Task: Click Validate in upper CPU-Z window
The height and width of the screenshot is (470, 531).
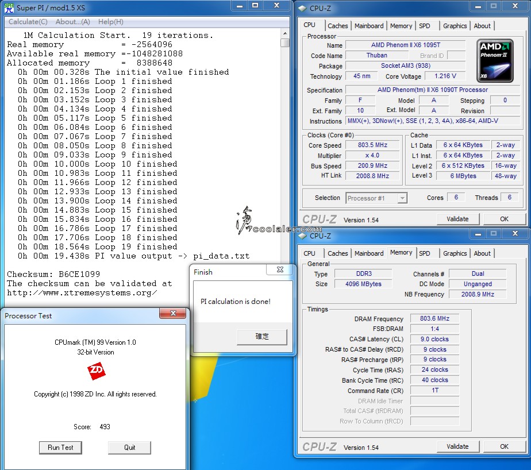Action: coord(457,219)
